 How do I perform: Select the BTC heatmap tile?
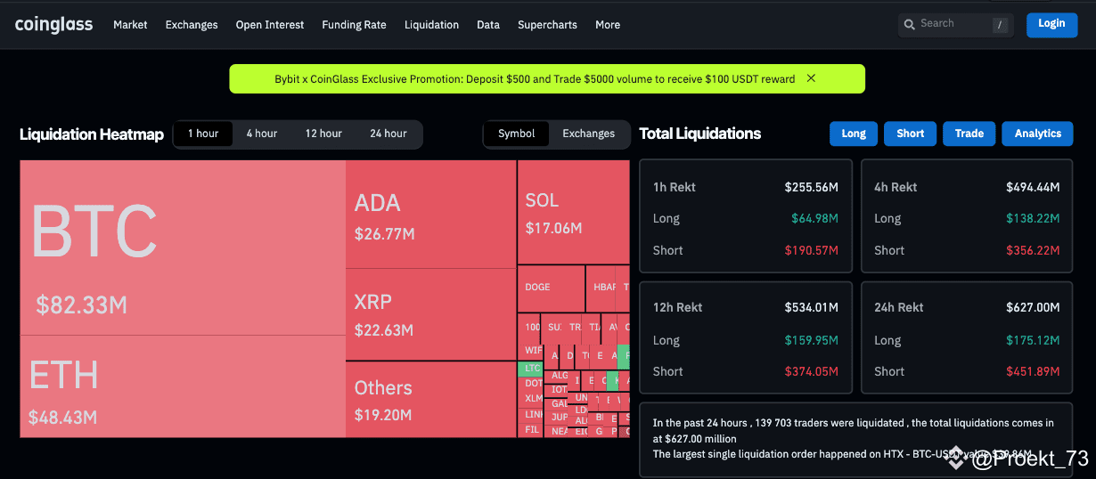pyautogui.click(x=183, y=248)
